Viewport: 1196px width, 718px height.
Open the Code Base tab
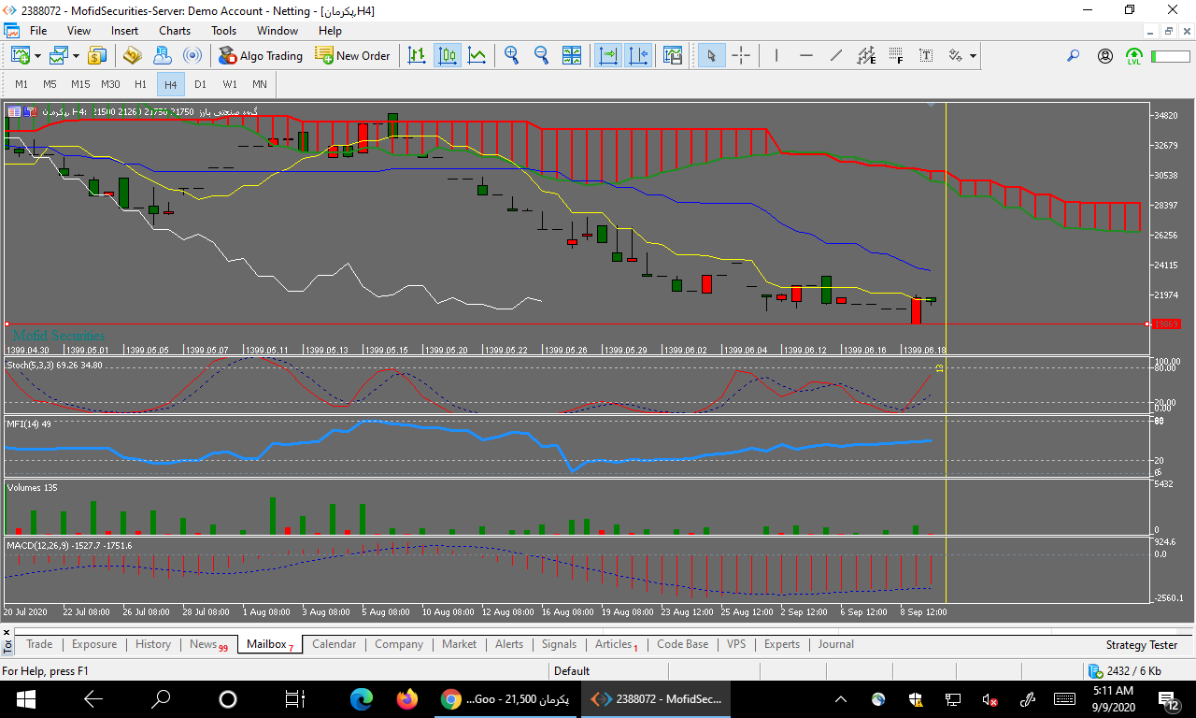[683, 644]
